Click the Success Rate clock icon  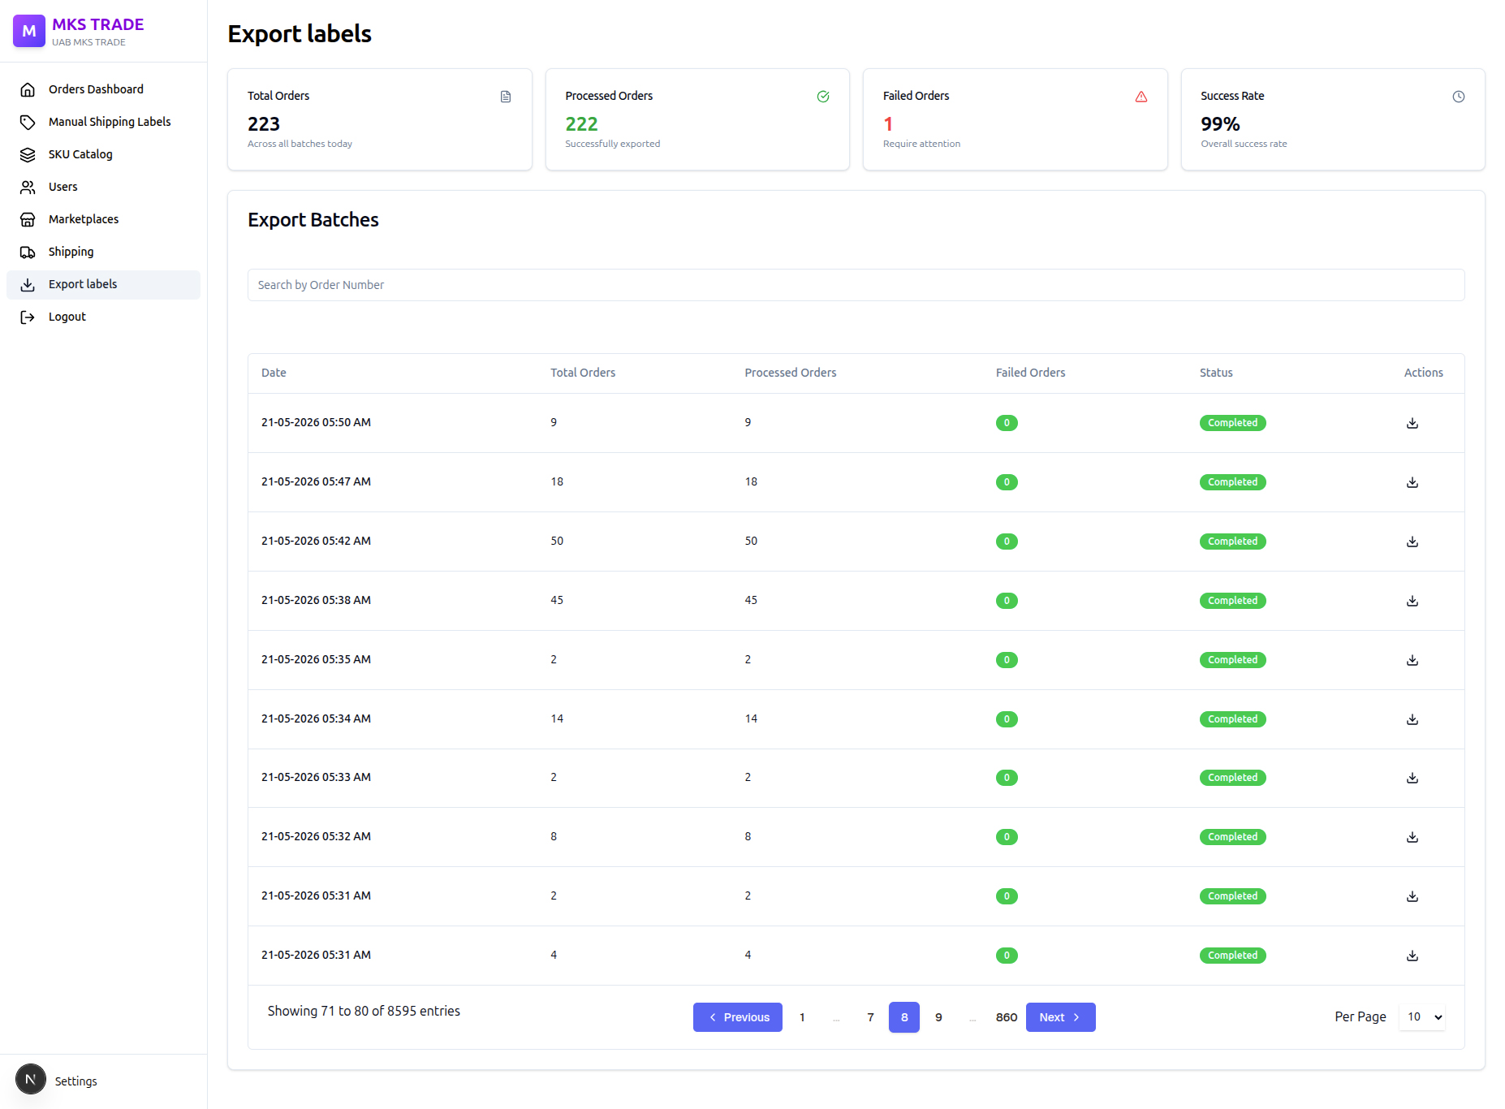pos(1459,97)
